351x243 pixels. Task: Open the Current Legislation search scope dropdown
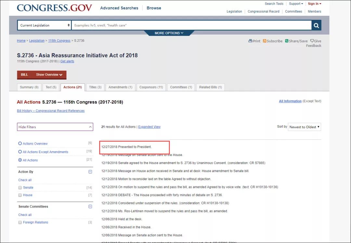(x=44, y=25)
